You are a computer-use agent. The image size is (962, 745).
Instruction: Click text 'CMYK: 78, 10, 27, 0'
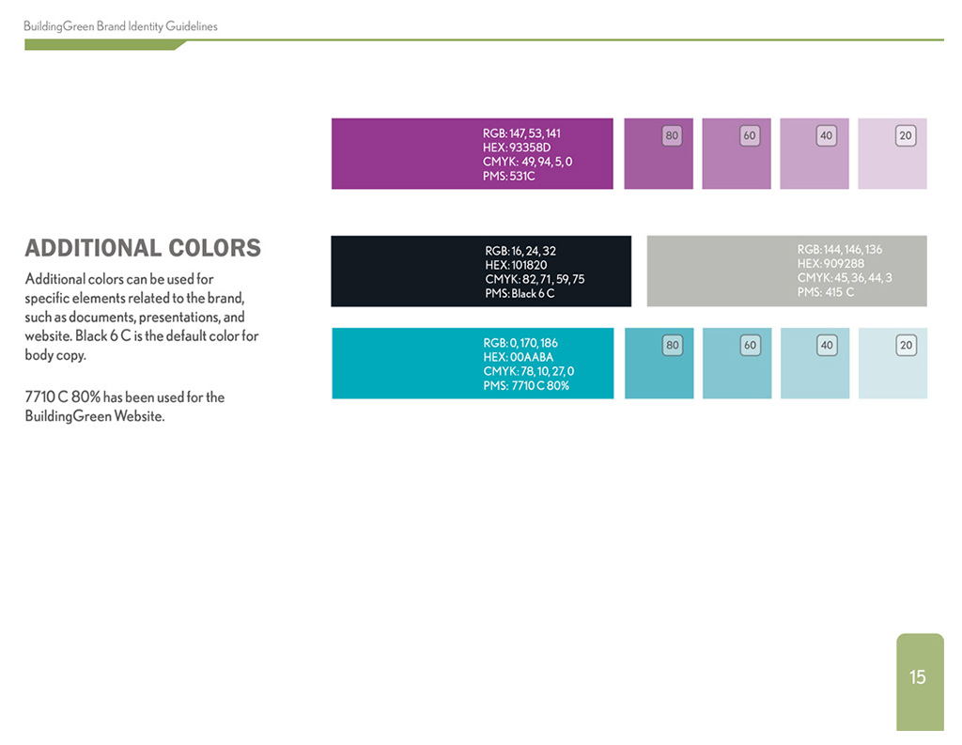coord(529,371)
